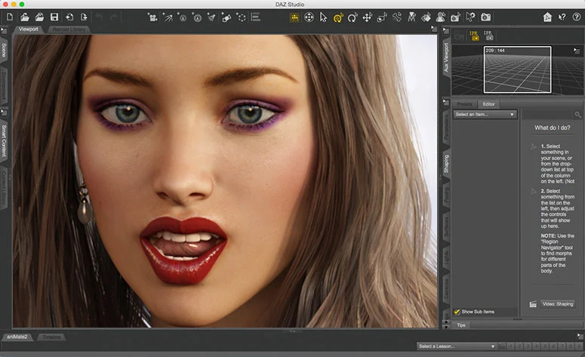Choose the Scale tool
Viewport: 585px width, 357px height.
pyautogui.click(x=382, y=17)
